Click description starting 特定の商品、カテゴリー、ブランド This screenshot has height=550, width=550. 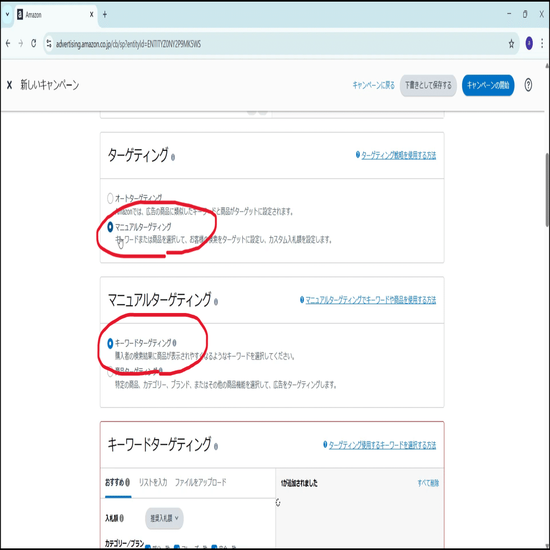[226, 385]
